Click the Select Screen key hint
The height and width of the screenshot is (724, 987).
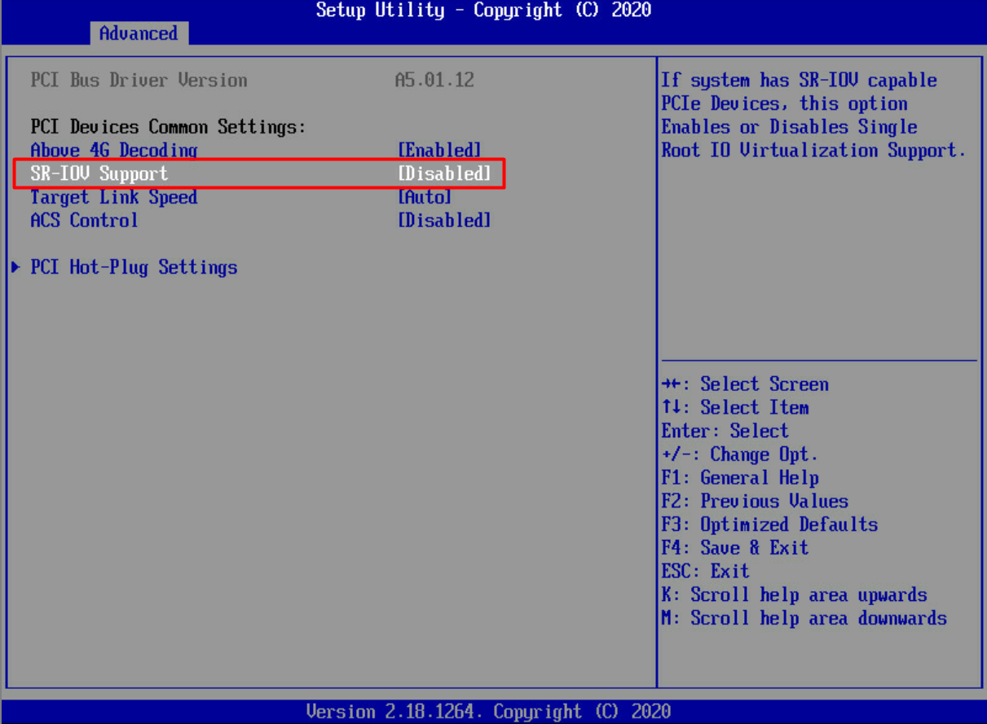[x=745, y=384]
